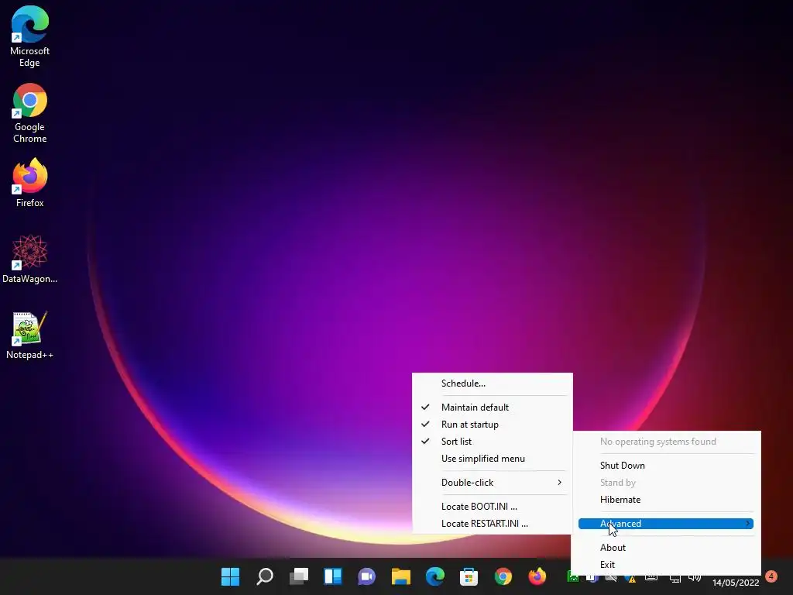
Task: Toggle the Run at startup option
Action: click(x=492, y=425)
